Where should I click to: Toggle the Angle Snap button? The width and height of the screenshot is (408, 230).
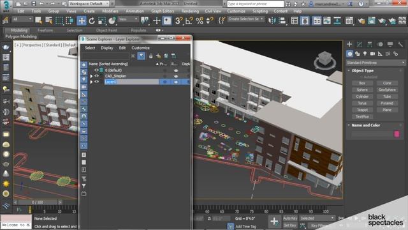[x=189, y=20]
